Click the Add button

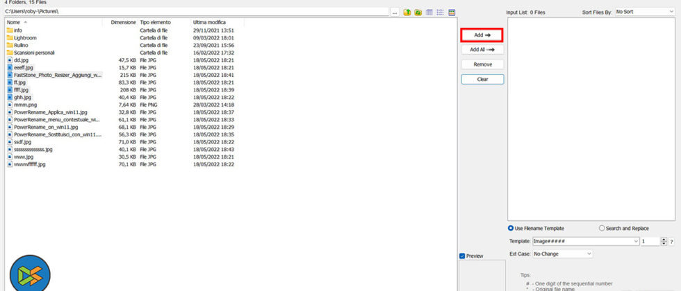point(482,35)
